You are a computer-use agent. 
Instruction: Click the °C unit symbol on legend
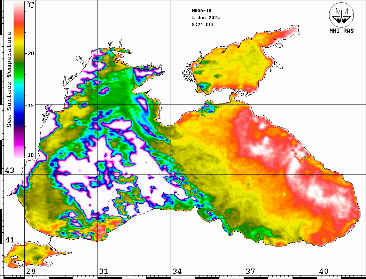coord(30,5)
